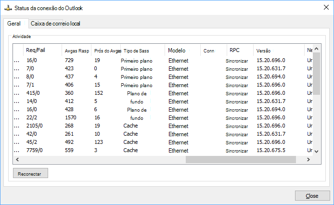Sort by the Req/Fail column header

(43, 51)
